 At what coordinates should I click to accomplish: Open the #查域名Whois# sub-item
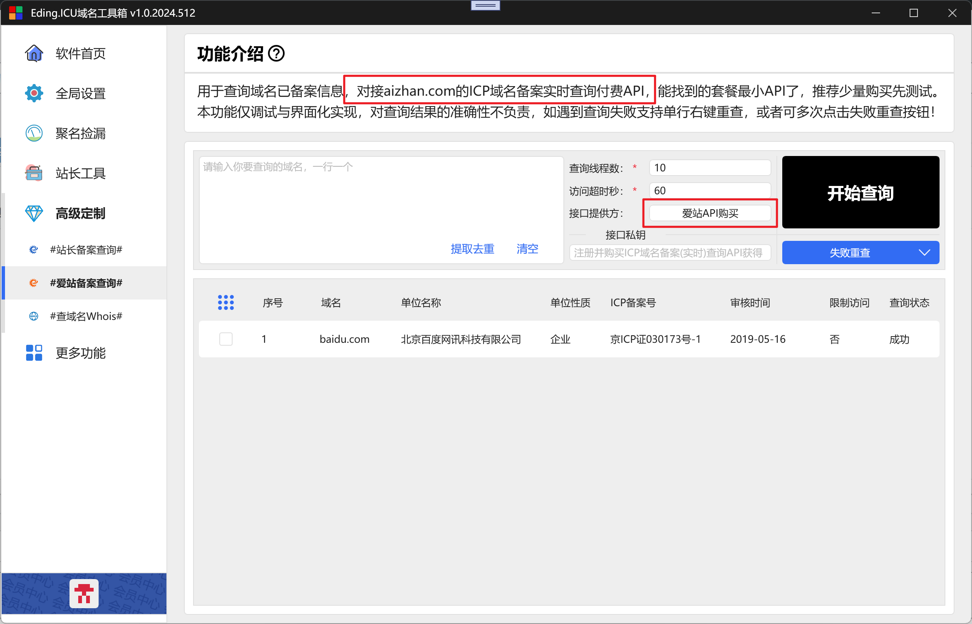coord(84,316)
